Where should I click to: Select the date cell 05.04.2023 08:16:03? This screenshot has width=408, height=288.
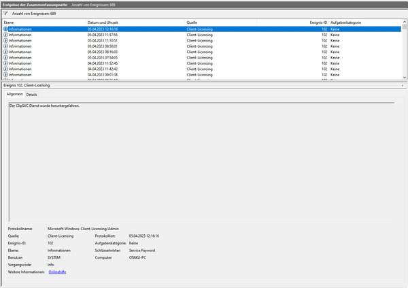point(103,52)
